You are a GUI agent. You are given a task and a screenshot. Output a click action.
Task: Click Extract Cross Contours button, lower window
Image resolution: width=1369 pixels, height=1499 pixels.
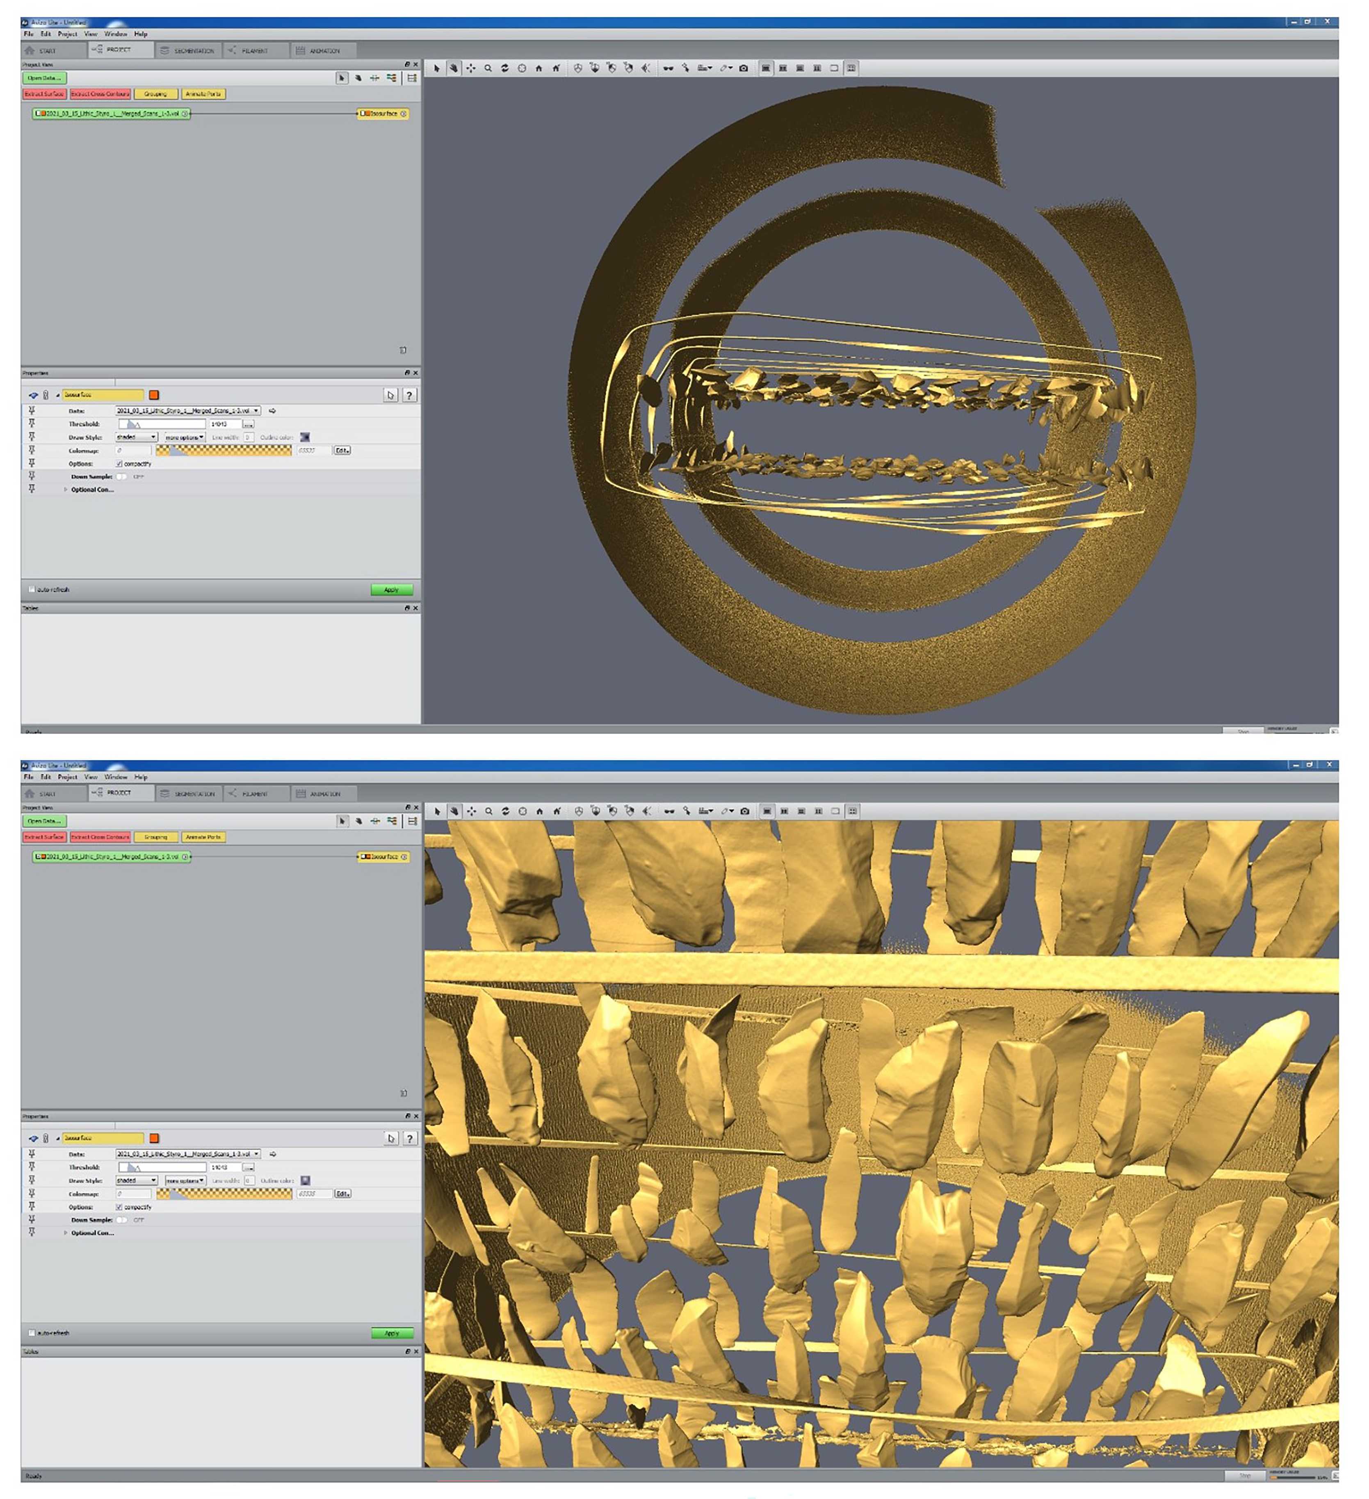coord(100,836)
